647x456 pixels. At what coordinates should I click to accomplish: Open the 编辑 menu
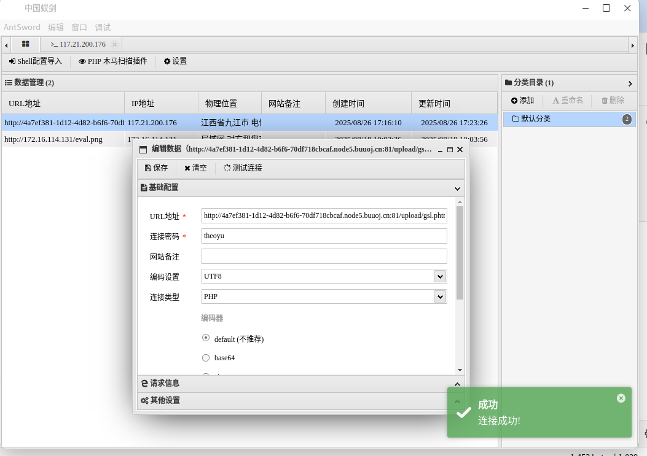pos(56,27)
